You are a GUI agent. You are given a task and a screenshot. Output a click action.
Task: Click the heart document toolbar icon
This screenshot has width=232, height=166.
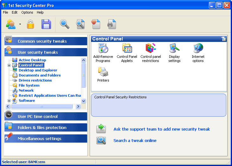click(x=96, y=24)
